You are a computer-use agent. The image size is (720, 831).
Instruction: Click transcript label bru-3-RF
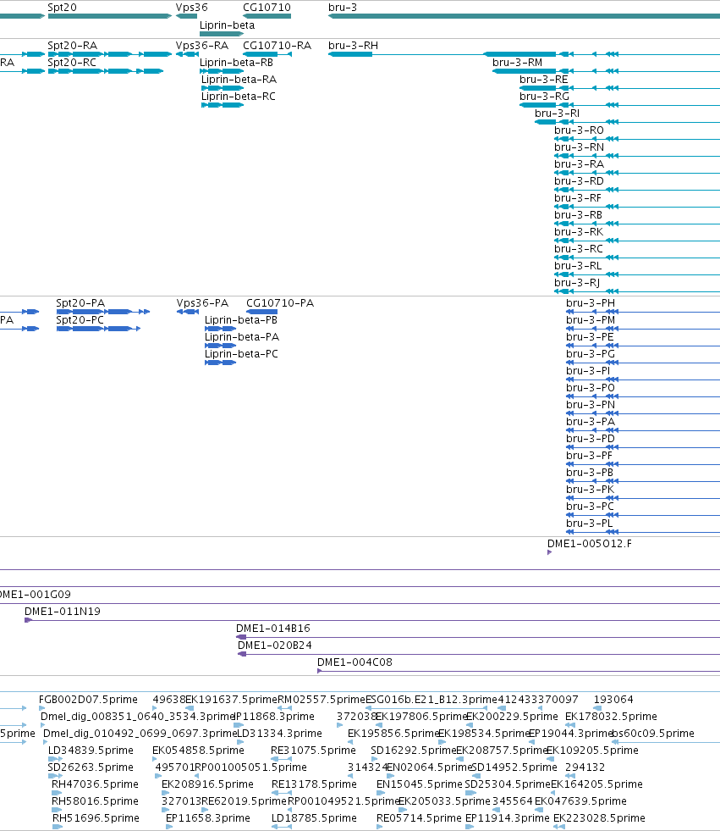click(x=578, y=198)
